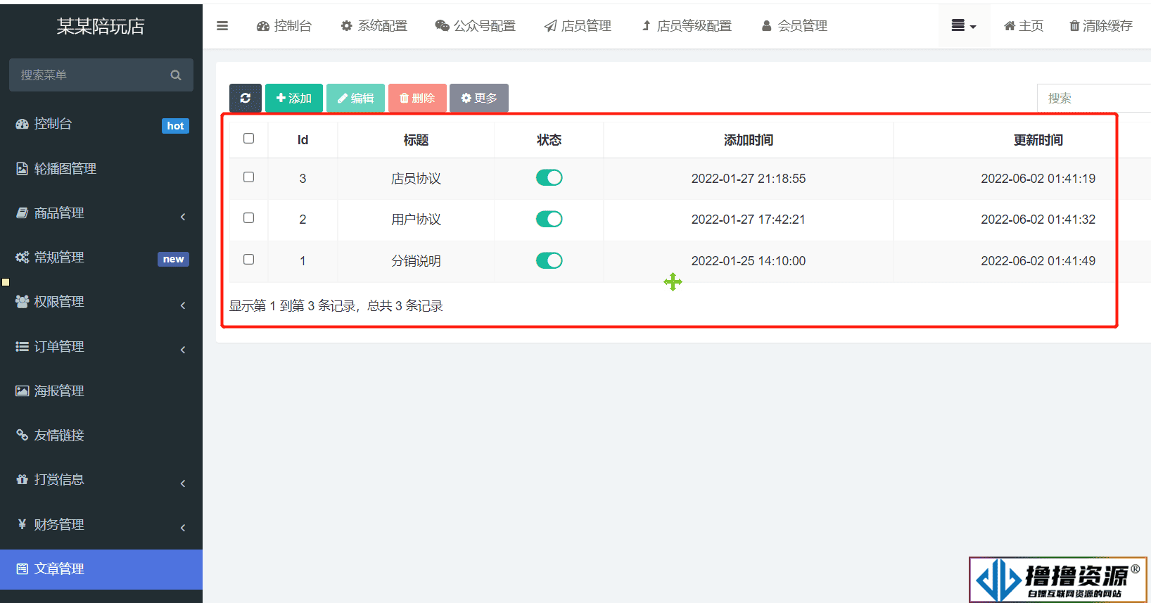Viewport: 1151px width, 603px height.
Task: Click the 店员协议 title cell
Action: point(416,179)
